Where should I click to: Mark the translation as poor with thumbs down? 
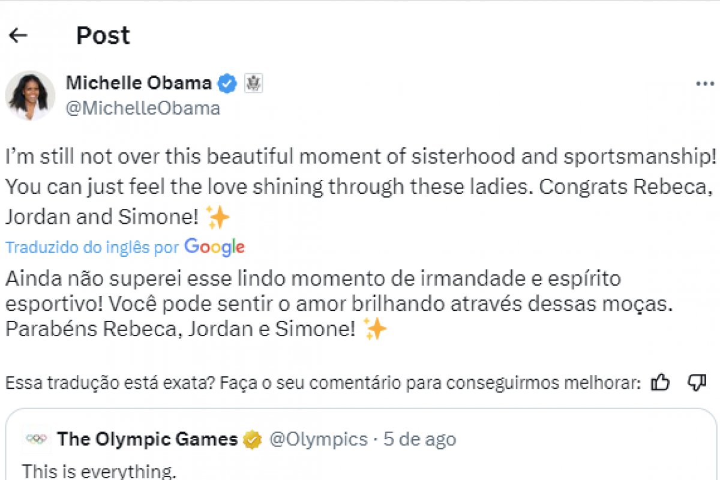(698, 382)
